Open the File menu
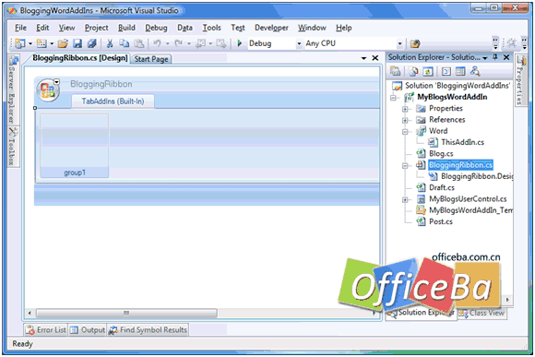This screenshot has height=357, width=535. tap(20, 28)
